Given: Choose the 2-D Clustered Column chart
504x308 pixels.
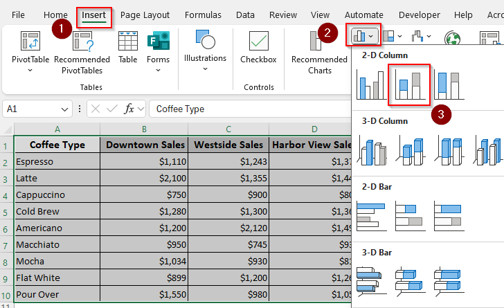Looking at the screenshot, I should click(370, 85).
